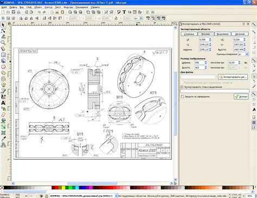Activate the Zoom magnifier tool
Viewport: 257px width, 198px height.
click(3, 43)
